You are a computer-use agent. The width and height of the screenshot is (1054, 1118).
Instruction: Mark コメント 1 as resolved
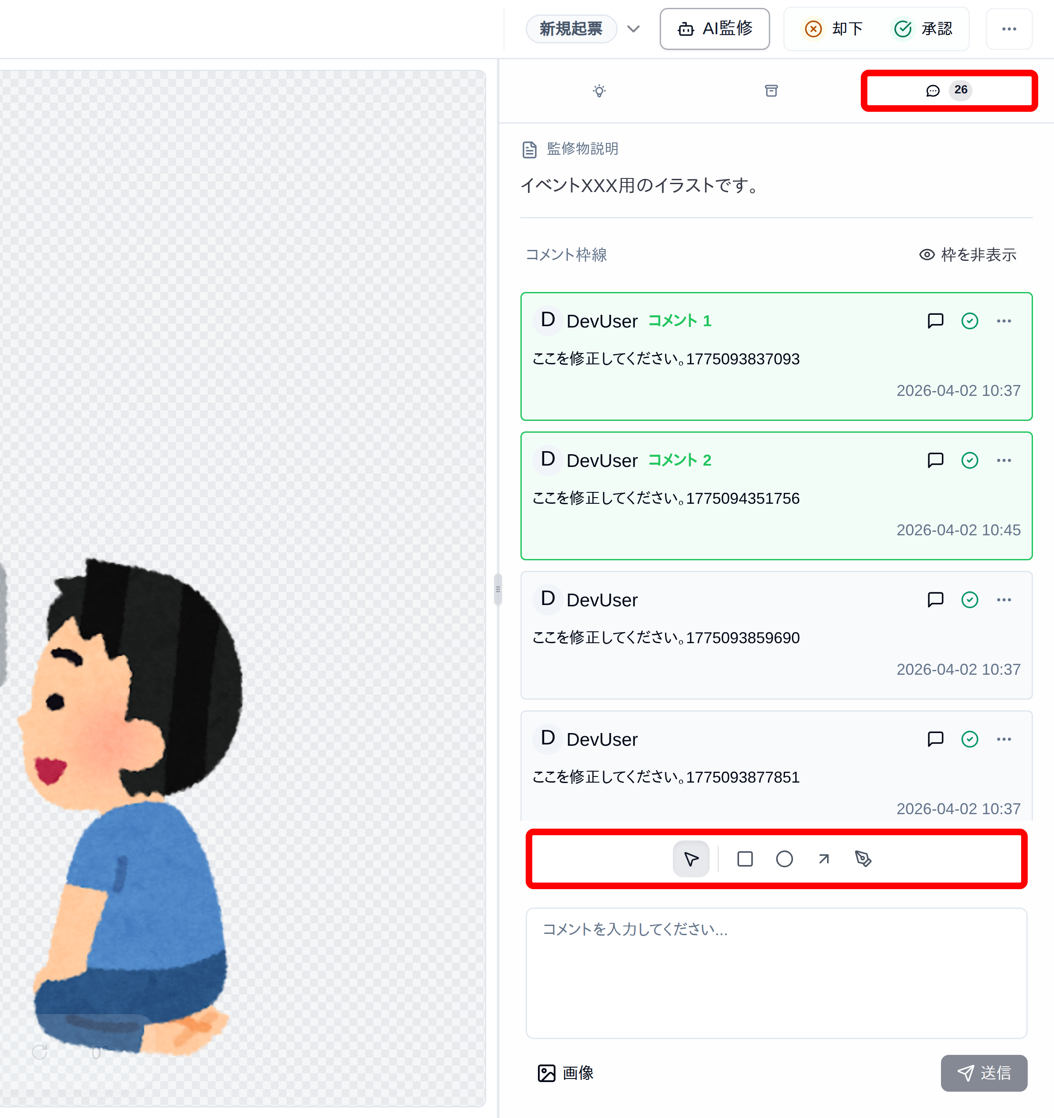pos(969,320)
